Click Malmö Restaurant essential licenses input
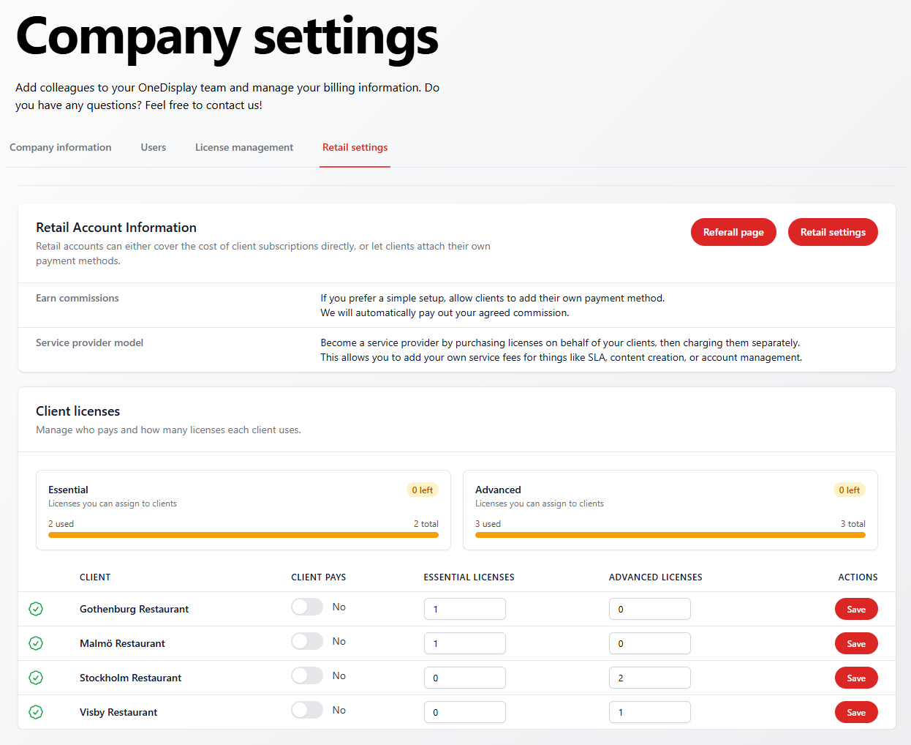The height and width of the screenshot is (745, 911). point(464,643)
